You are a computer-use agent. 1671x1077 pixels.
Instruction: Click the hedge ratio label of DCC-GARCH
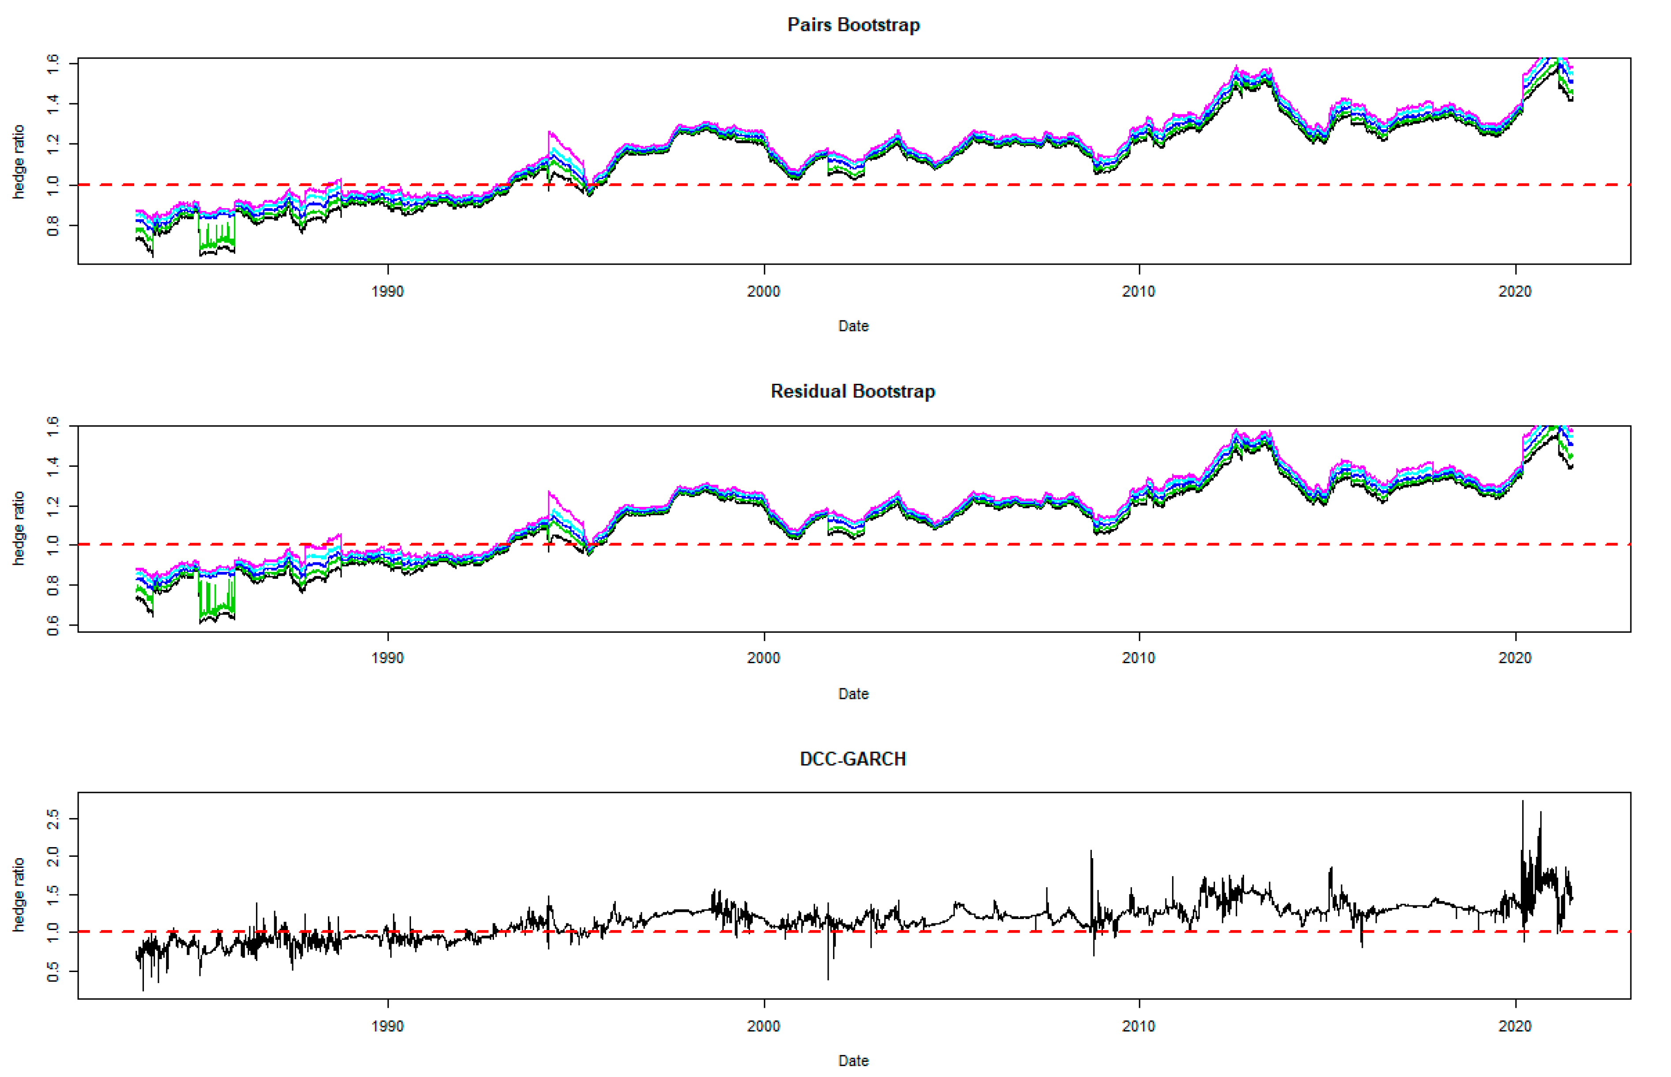point(19,895)
